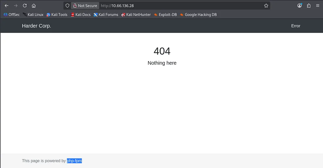Click the Harder Corp. brand link
Viewport: 323px width, 168px height.
(x=36, y=26)
